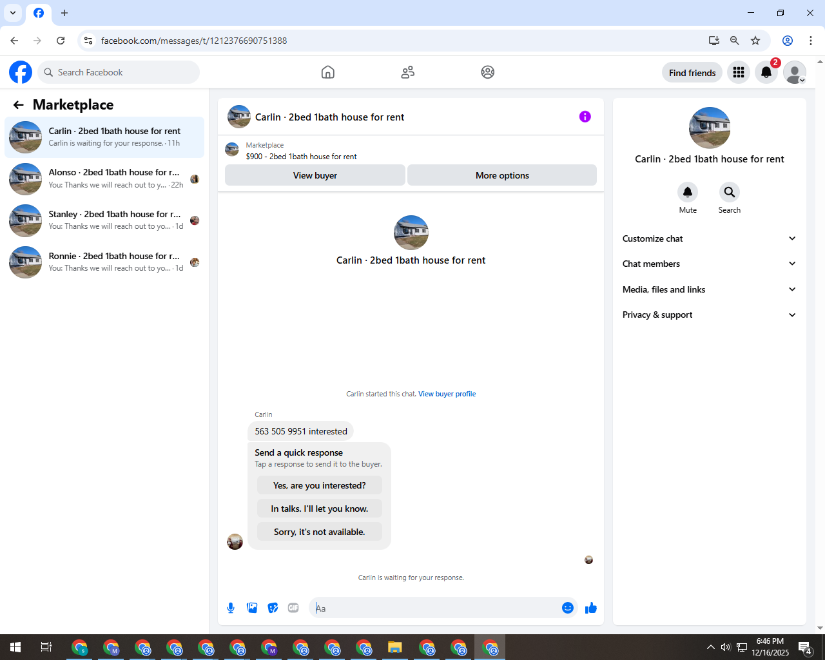Click the house thumbnail in the right panel
Image resolution: width=825 pixels, height=660 pixels.
click(710, 128)
